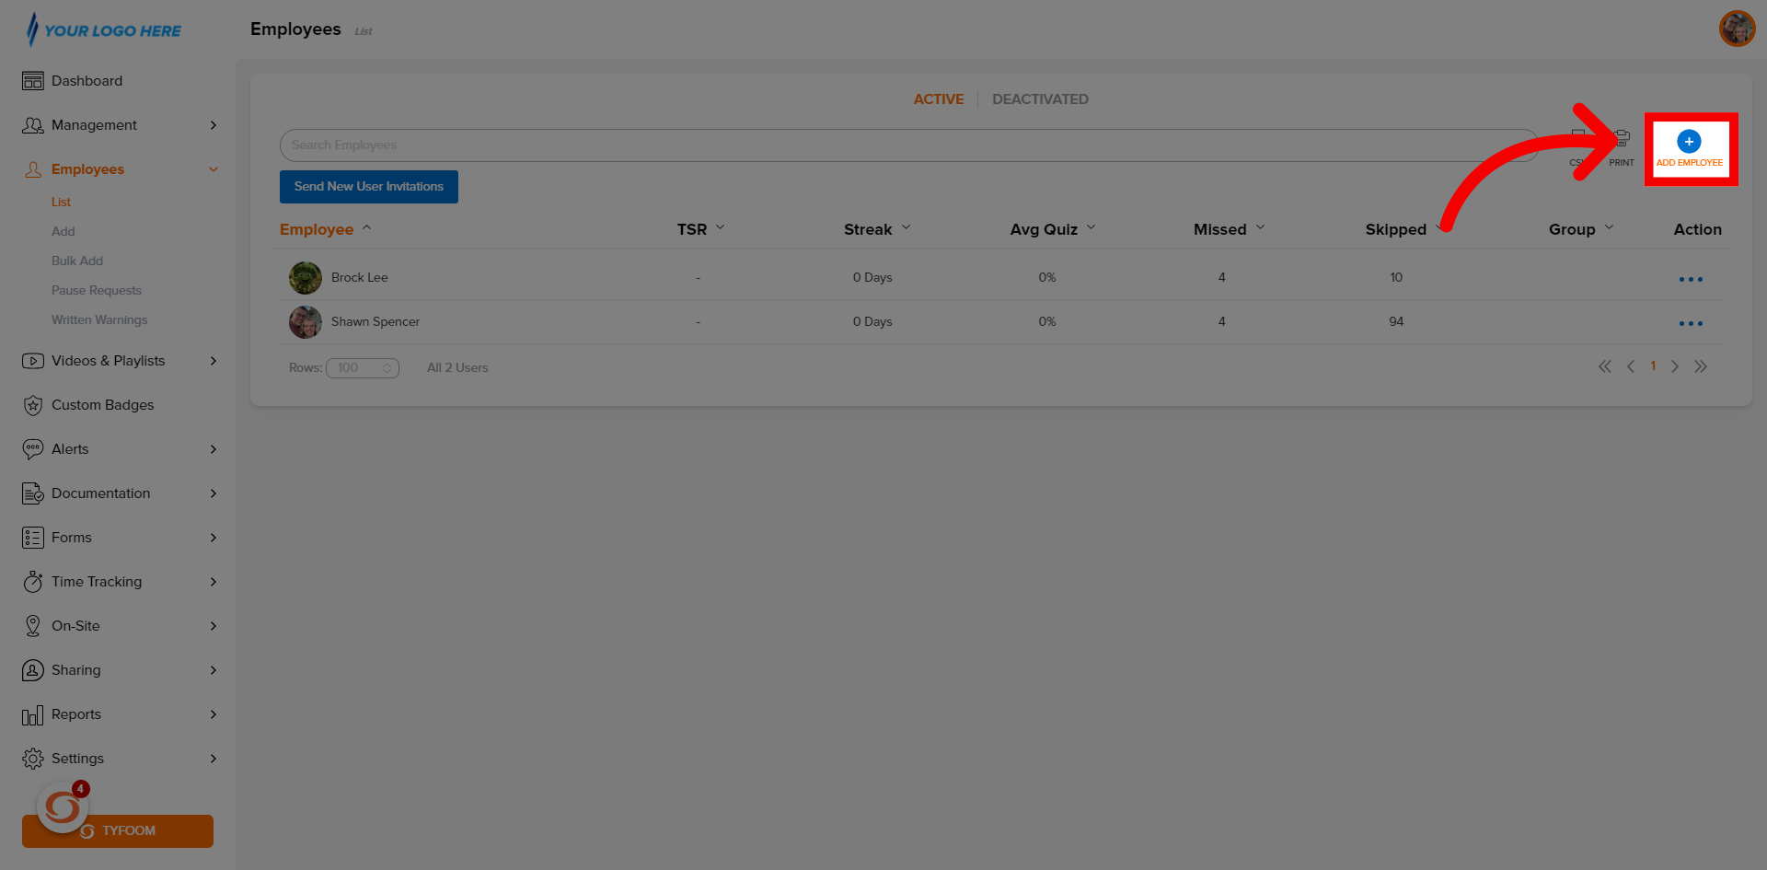Expand the Management sidebar section
The image size is (1767, 870).
pos(214,125)
